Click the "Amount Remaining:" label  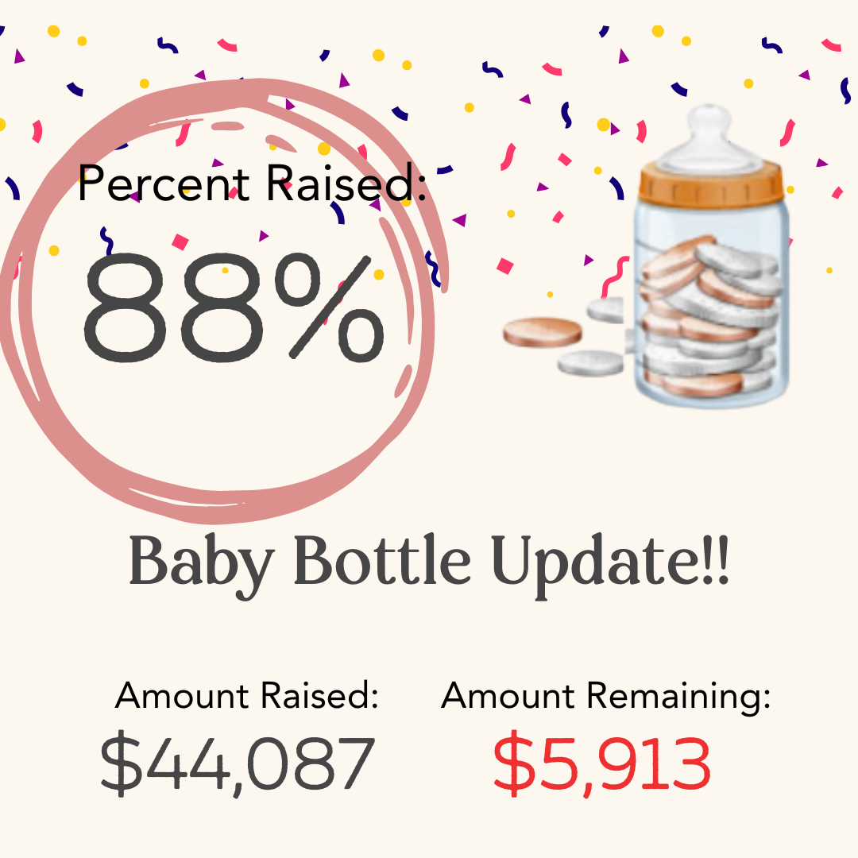(606, 696)
